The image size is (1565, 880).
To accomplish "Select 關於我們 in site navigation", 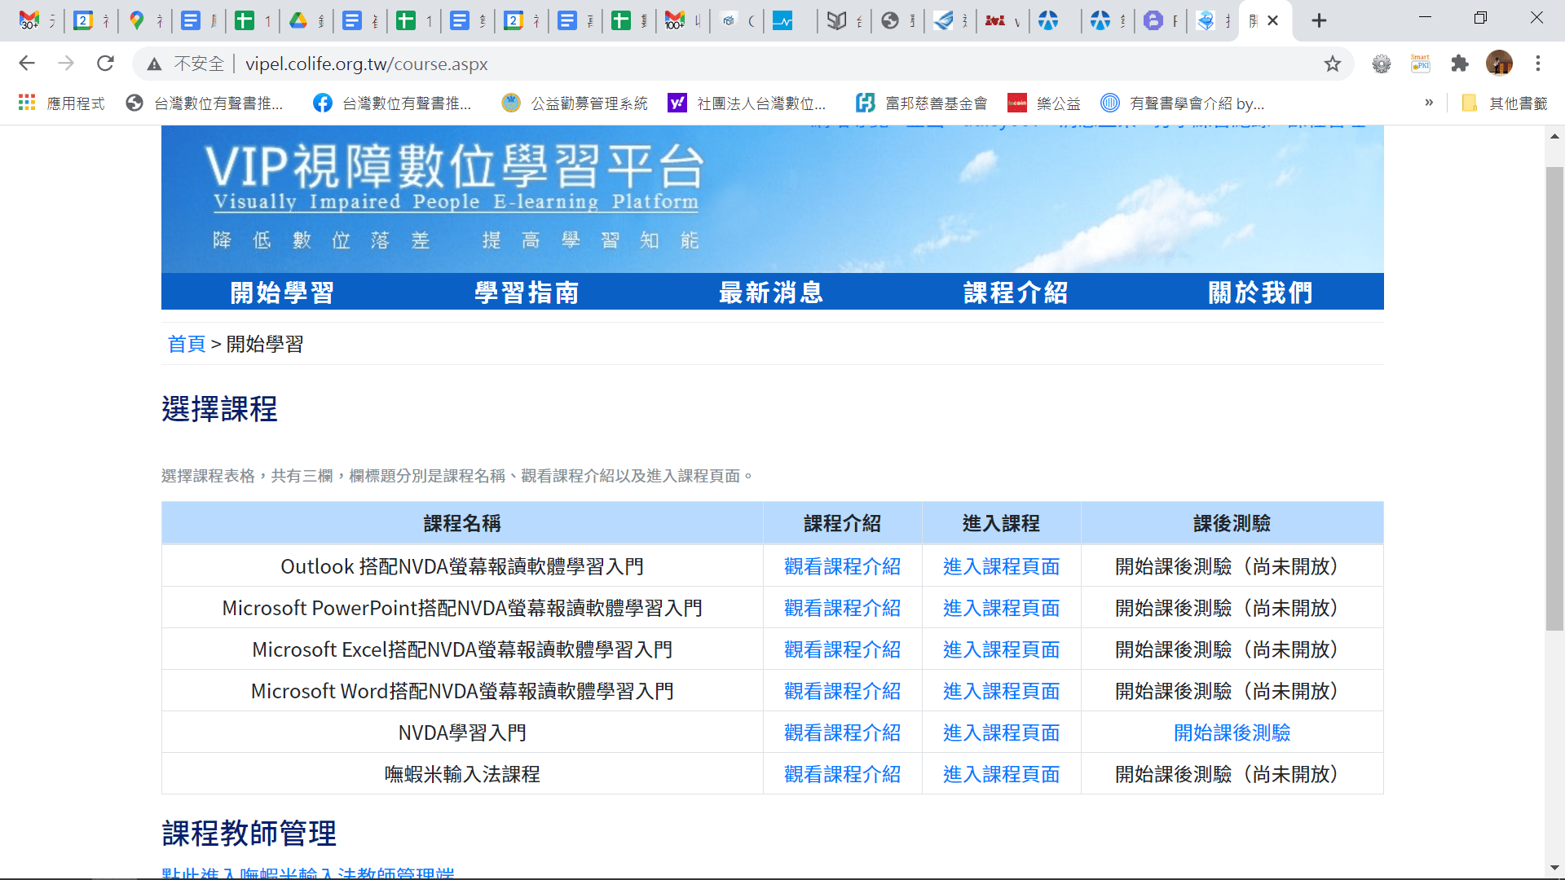I will 1260,292.
